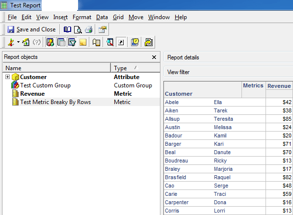Open the Help menu

tap(181, 17)
